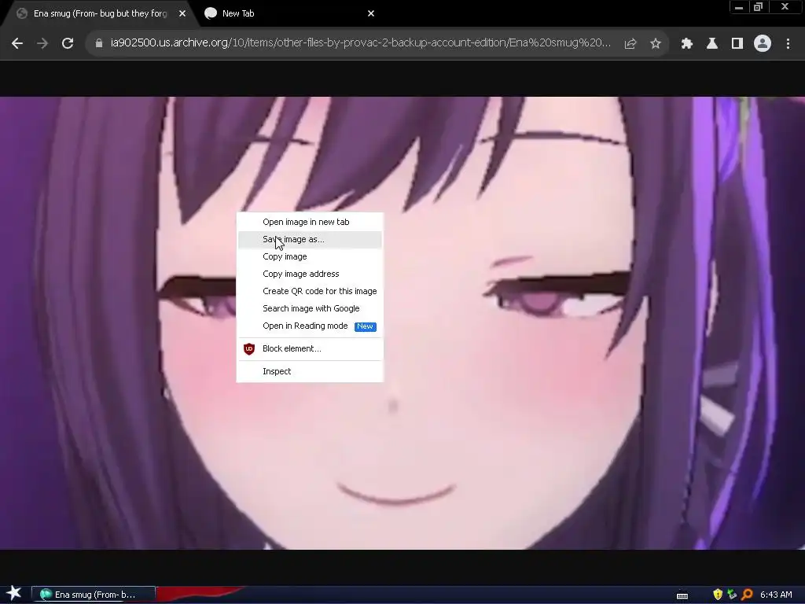
Task: Click the Ena smug taskbar window button
Action: pos(94,595)
